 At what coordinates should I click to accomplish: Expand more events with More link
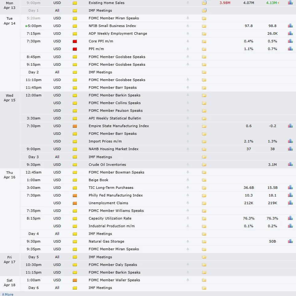click(x=8, y=294)
